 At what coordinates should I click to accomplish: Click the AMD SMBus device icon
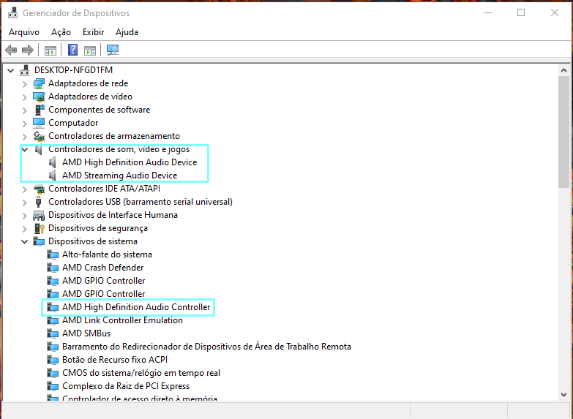(53, 333)
